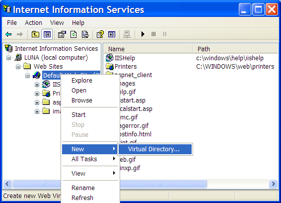Click the Name column header

[x=148, y=49]
